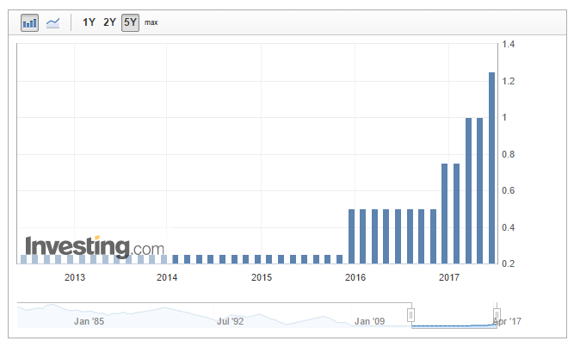
Task: Select the 2Y time range
Action: coord(109,22)
